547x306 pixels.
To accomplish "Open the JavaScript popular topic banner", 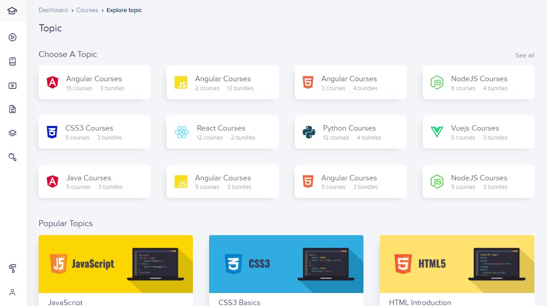I will (x=116, y=264).
